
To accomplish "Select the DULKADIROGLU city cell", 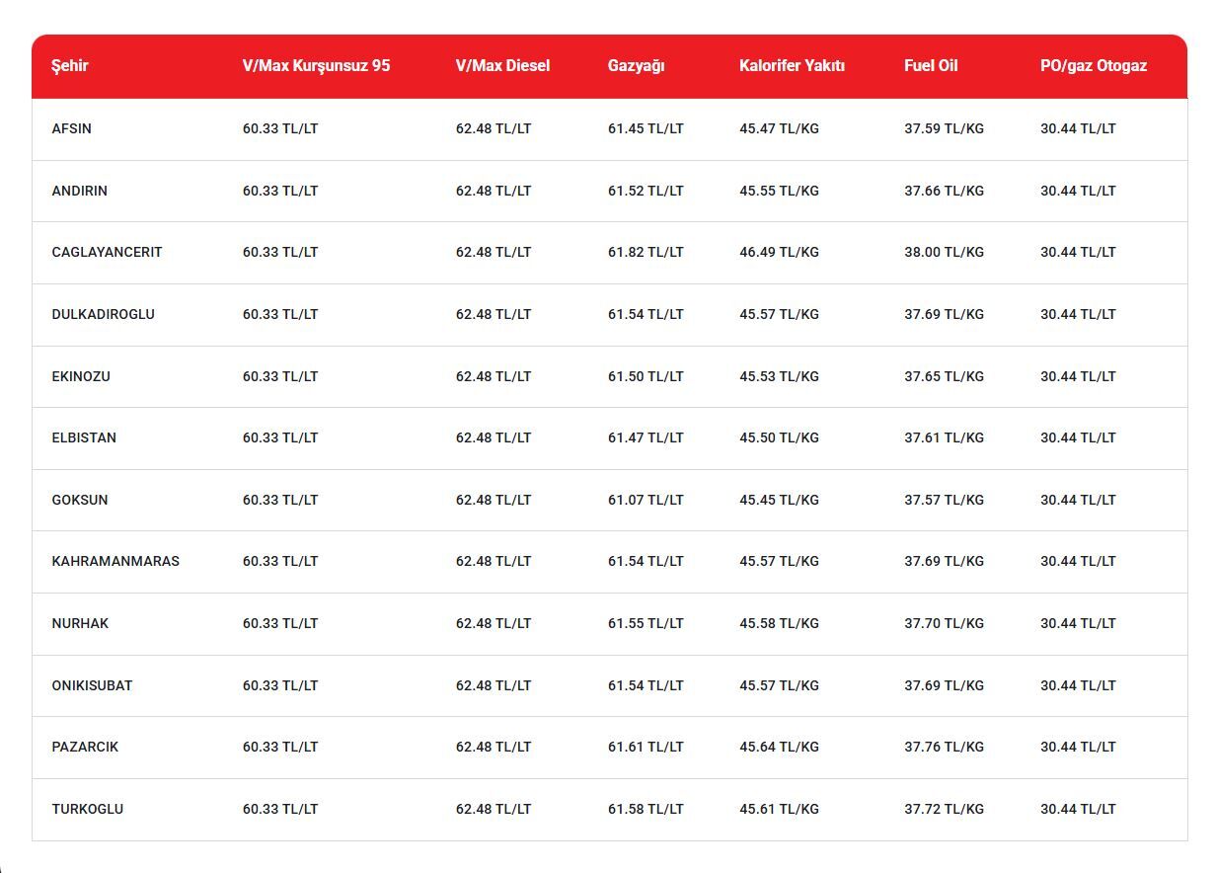I will point(103,314).
